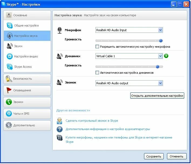Click the microphone Громкость slider handle
Viewport: 191px width, 164px height.
pyautogui.click(x=161, y=41)
